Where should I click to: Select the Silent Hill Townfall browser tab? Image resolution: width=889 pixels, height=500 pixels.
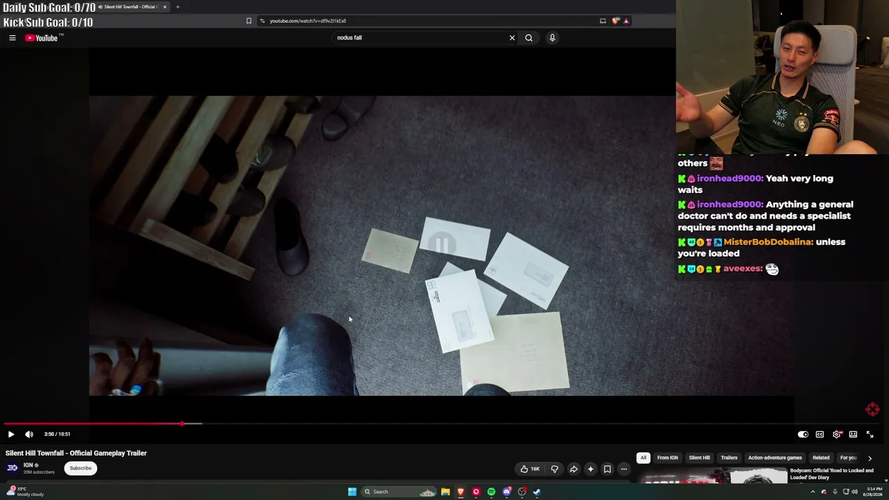[x=133, y=7]
